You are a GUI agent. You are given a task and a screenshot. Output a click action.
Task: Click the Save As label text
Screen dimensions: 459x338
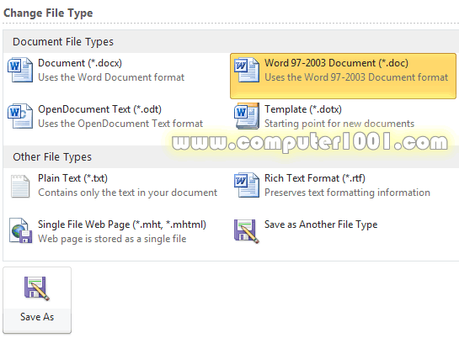pyautogui.click(x=37, y=317)
